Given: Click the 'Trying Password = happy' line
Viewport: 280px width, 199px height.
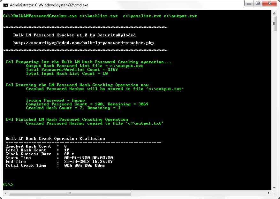Looking at the screenshot, I should click(x=55, y=100).
